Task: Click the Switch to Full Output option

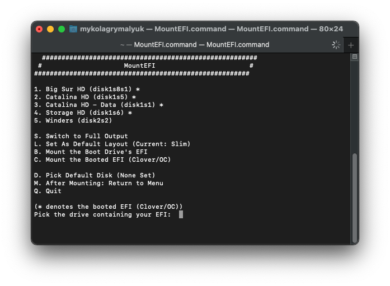Action: click(x=81, y=136)
